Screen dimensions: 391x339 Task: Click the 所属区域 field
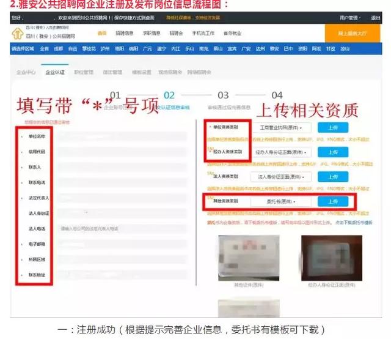click(x=122, y=259)
